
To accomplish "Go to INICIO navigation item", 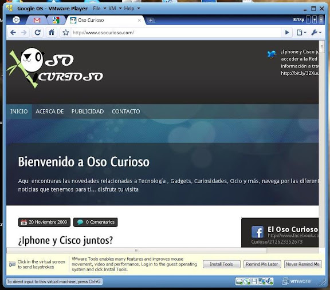I will coord(19,112).
